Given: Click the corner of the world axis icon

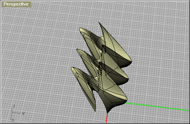Looking at the screenshot, I should 12,113.
